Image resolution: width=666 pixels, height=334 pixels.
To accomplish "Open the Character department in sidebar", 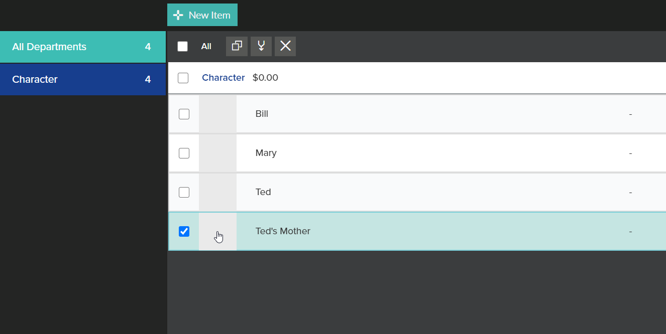I will 83,79.
